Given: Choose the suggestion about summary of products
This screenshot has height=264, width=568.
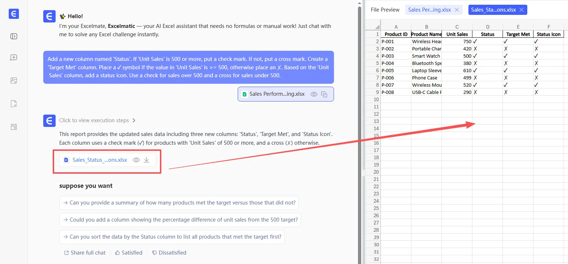Looking at the screenshot, I should [x=179, y=203].
